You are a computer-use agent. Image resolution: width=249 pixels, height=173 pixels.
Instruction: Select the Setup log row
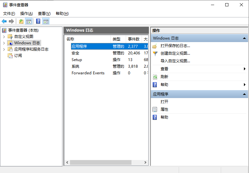pyautogui.click(x=109, y=60)
